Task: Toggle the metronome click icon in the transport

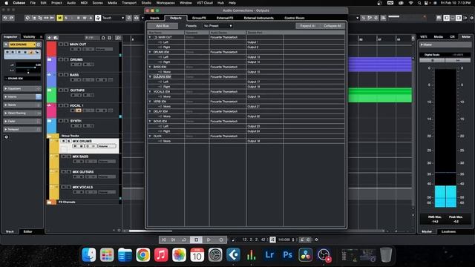Action: pyautogui.click(x=302, y=240)
